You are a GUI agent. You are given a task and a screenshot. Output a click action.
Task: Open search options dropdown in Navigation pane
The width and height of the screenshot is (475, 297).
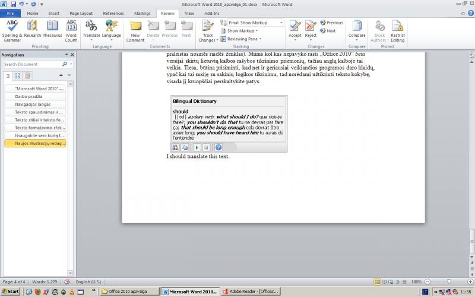coord(71,64)
